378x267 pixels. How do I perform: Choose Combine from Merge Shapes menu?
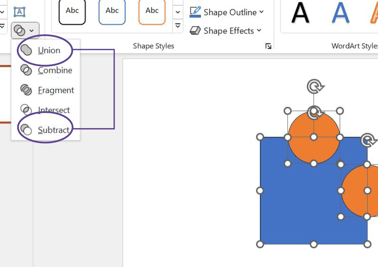pos(45,70)
